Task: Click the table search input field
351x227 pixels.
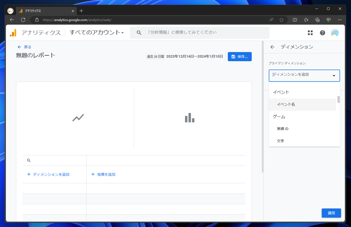Action: point(54,161)
